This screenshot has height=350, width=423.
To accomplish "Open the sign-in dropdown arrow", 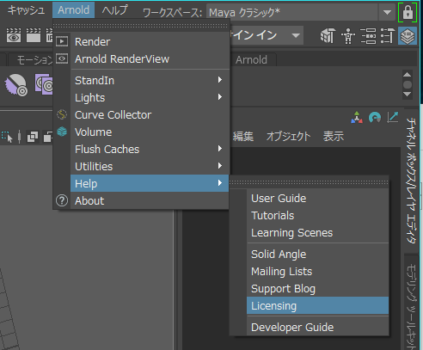I will tap(296, 35).
